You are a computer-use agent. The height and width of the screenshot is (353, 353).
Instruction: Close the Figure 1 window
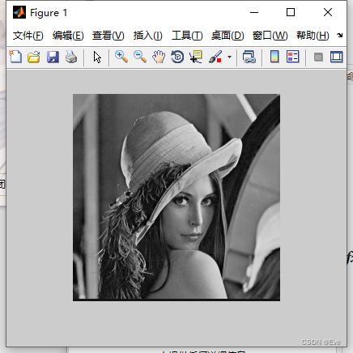[x=328, y=12]
